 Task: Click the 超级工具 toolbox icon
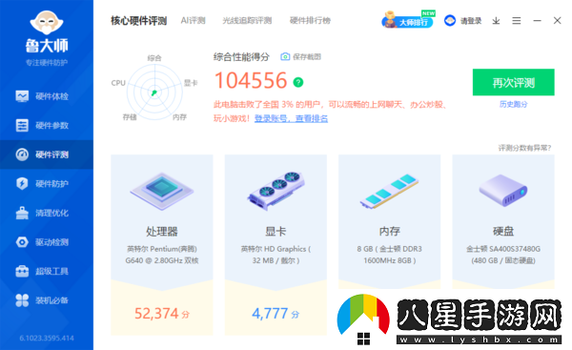22,271
